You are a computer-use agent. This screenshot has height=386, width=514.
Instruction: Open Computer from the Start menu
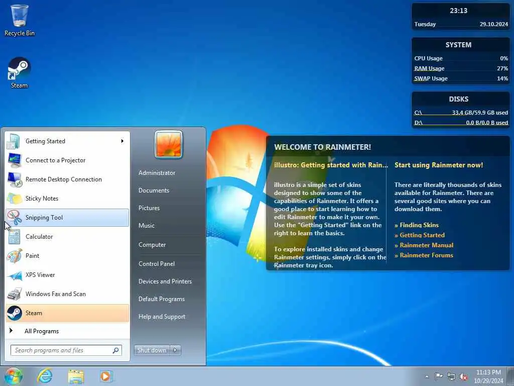[152, 245]
